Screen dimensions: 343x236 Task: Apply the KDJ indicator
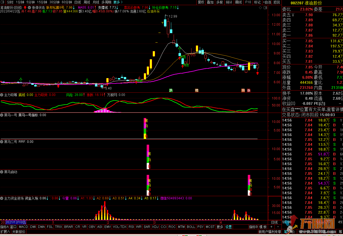(x=155, y=227)
